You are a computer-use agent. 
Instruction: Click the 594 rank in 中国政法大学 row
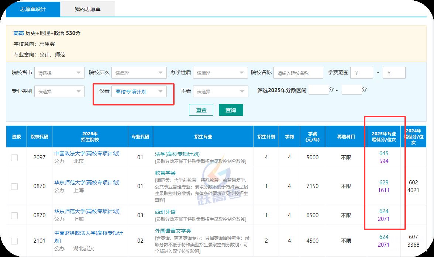point(384,161)
